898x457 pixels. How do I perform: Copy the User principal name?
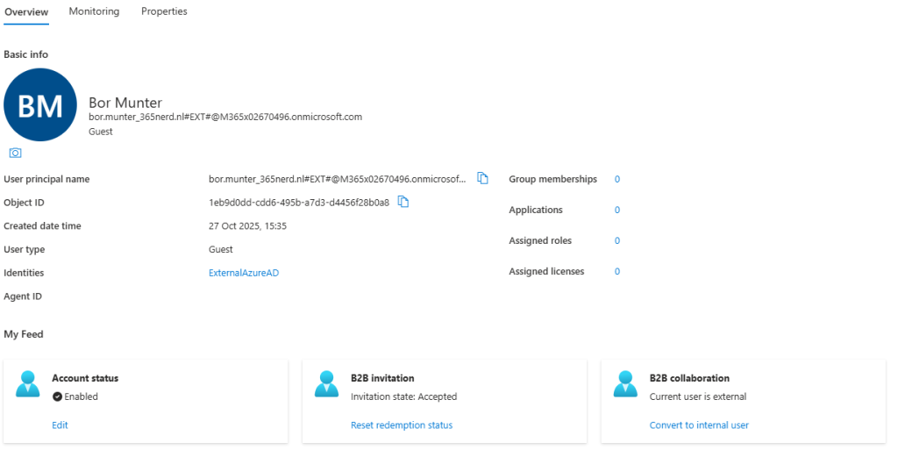pyautogui.click(x=482, y=178)
